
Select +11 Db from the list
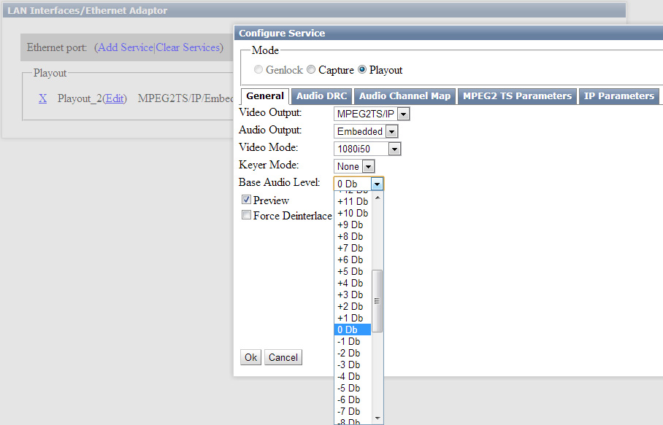click(353, 201)
